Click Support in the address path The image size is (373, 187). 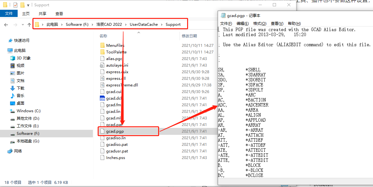[x=173, y=24]
